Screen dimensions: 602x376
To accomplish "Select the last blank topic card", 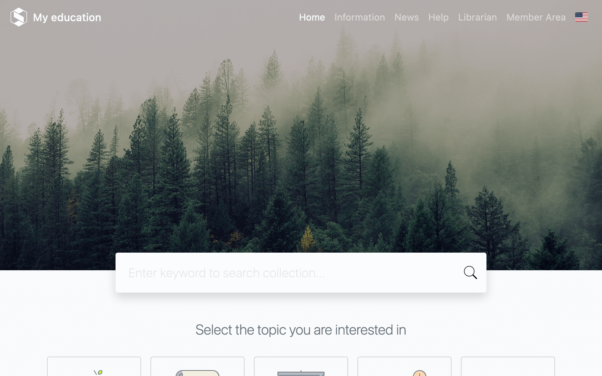I will point(508,366).
